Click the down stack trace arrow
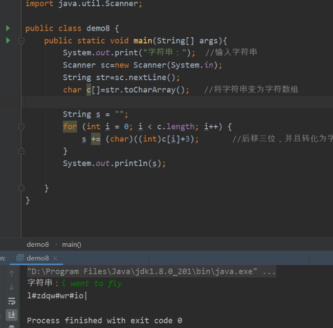 pyautogui.click(x=12, y=287)
